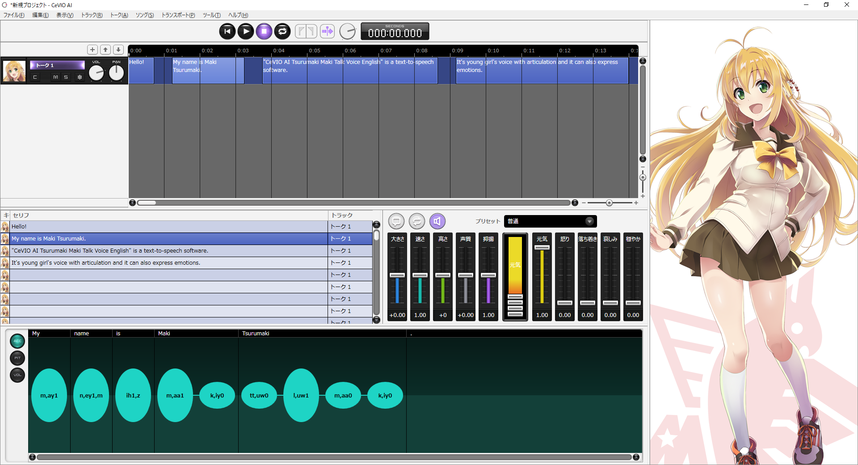The width and height of the screenshot is (858, 465).
Task: Click the l,uw1 phoneme bubble
Action: coord(301,395)
